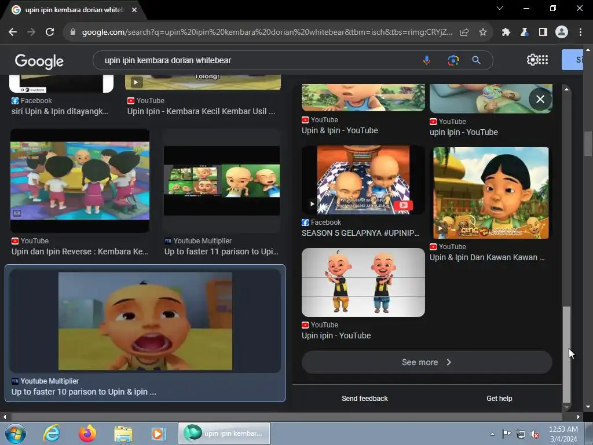Click the muted volume tray icon

pyautogui.click(x=535, y=435)
